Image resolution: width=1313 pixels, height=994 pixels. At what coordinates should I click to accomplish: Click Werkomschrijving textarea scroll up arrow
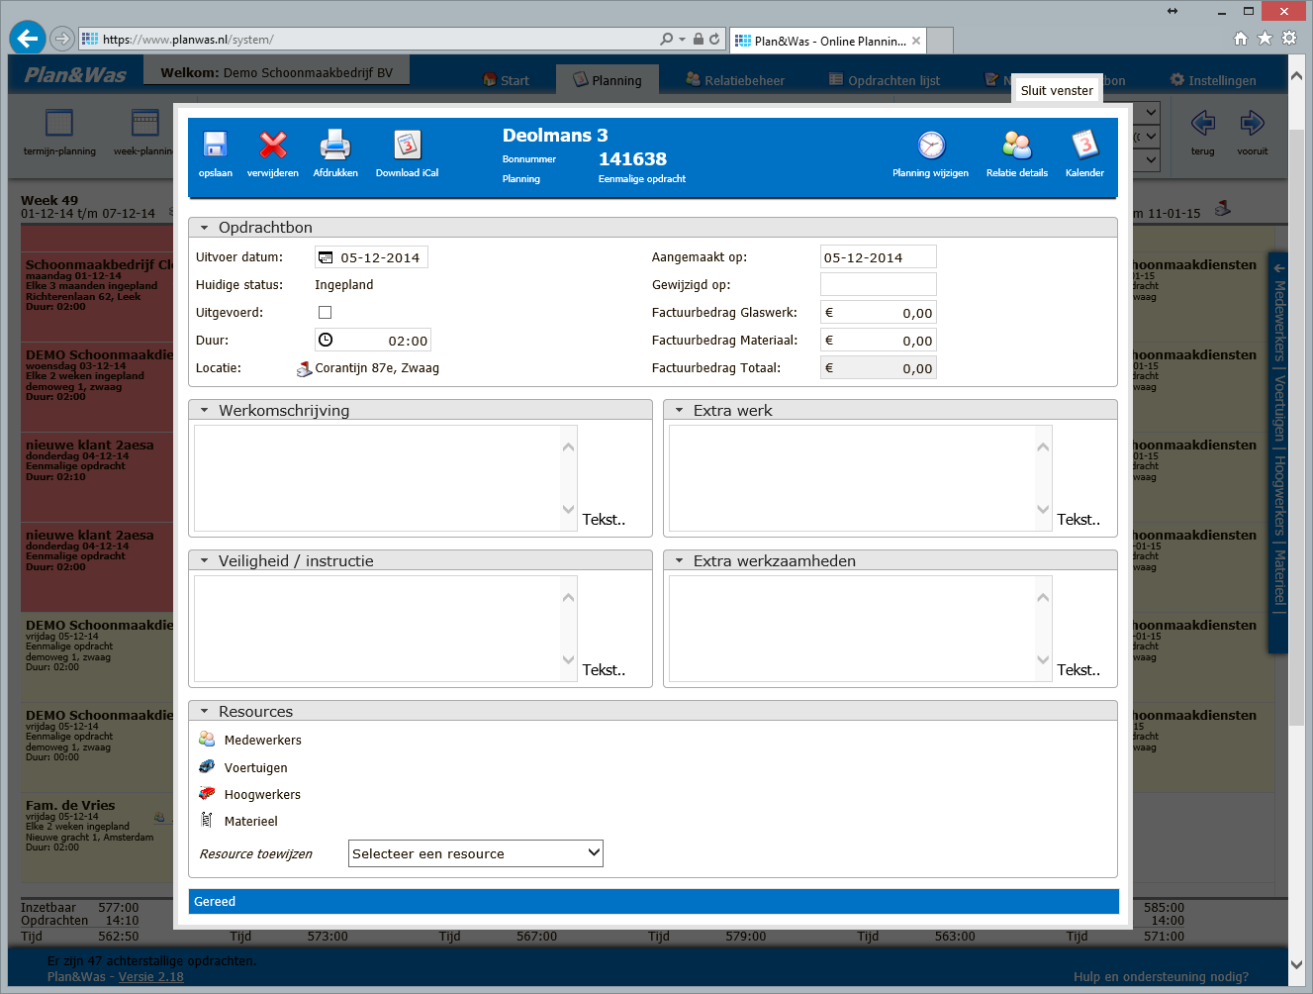coord(568,447)
